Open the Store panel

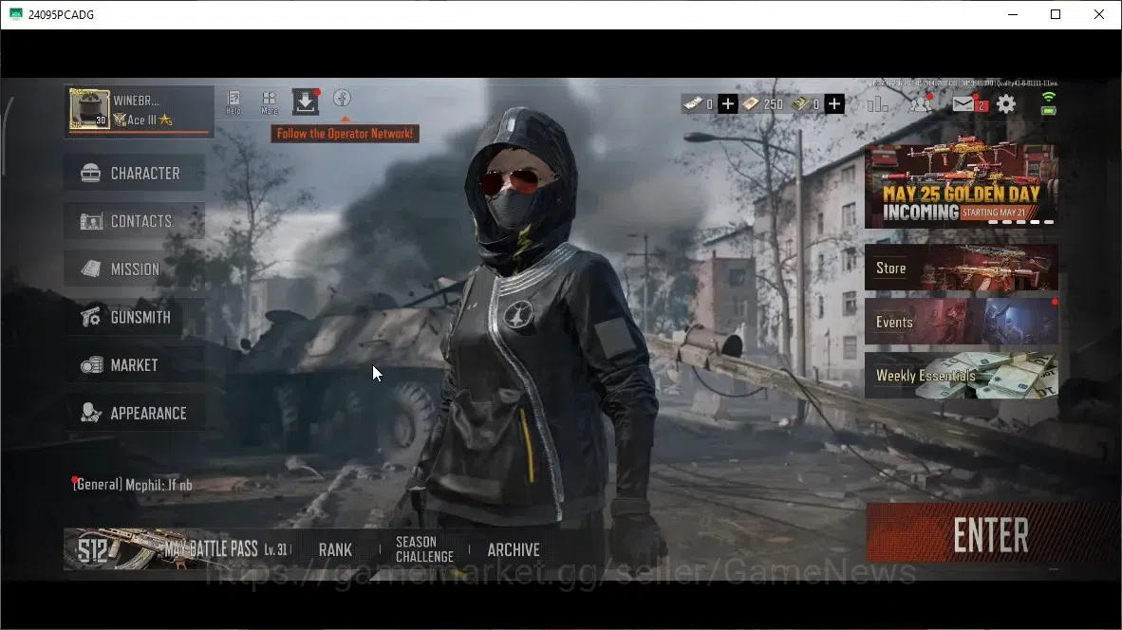coord(961,268)
